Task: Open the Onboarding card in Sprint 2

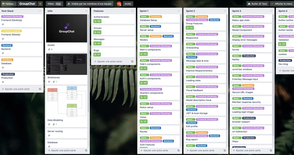Action: pos(205,46)
